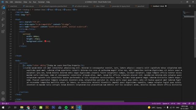Switch to the class 1.html tab

tap(100, 6)
